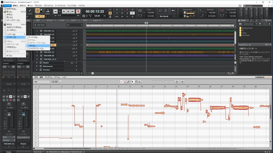
Task: Toggle the metronome icon beside the time display
Action: tap(110, 16)
